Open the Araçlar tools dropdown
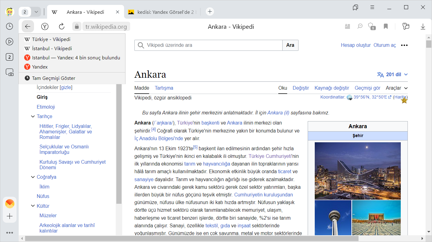The width and height of the screenshot is (432, 242). (x=396, y=88)
